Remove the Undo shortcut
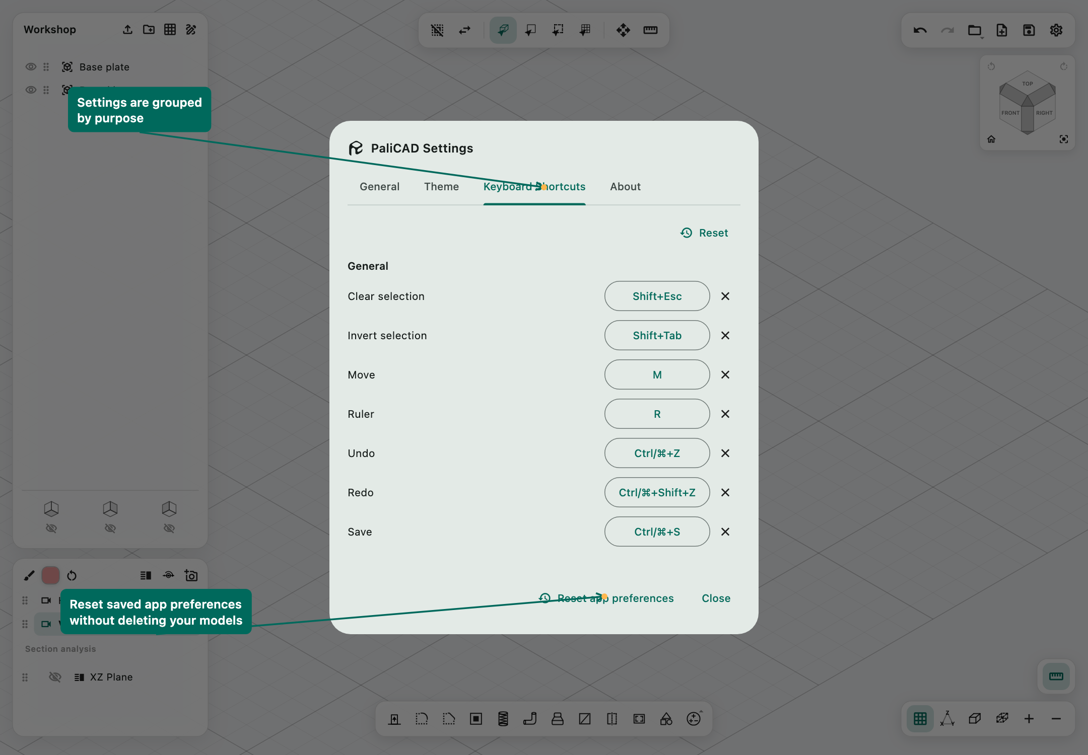The width and height of the screenshot is (1088, 755). (725, 453)
